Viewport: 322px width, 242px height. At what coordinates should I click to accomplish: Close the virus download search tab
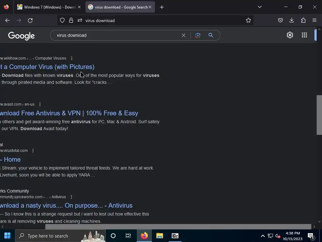click(x=150, y=7)
